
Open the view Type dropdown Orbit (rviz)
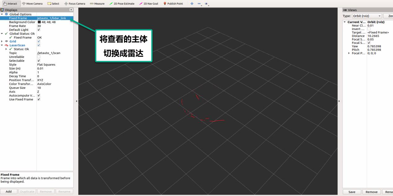(x=367, y=16)
